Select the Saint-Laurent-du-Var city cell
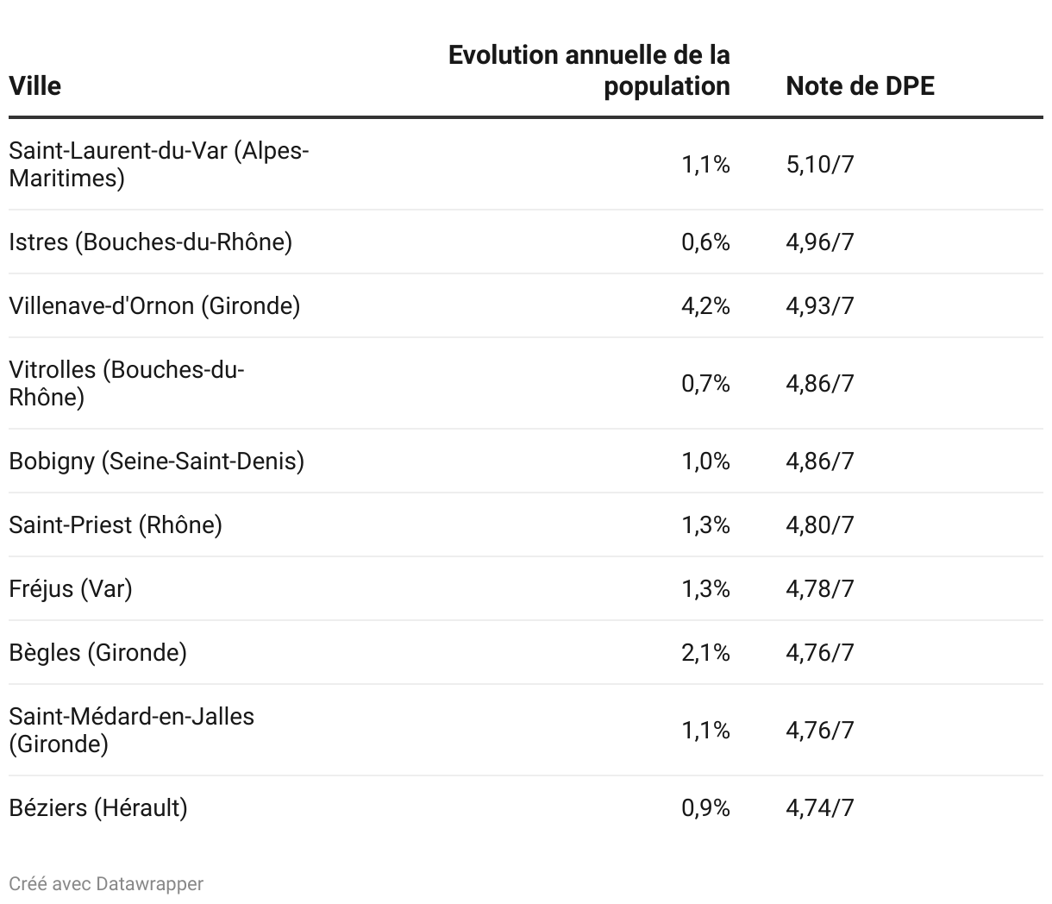1052x904 pixels. tap(159, 164)
